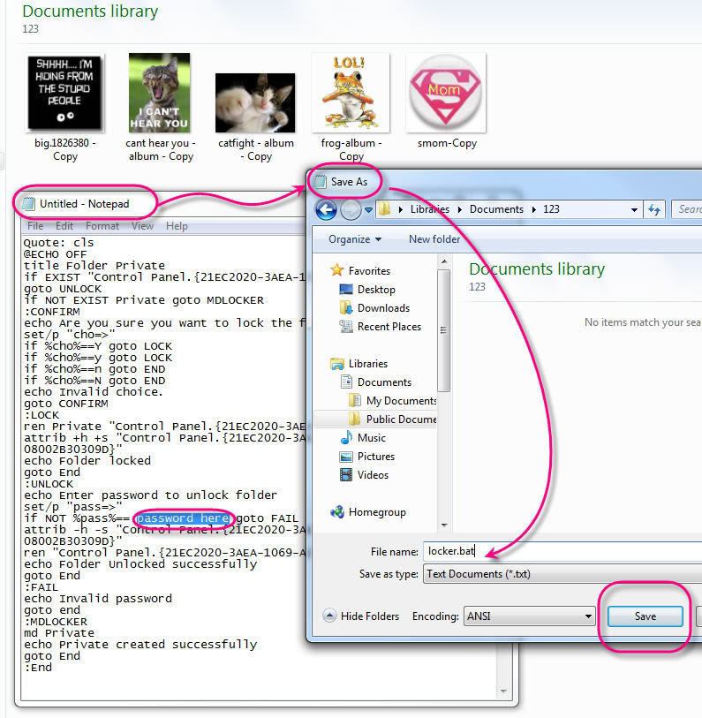Screen dimensions: 702x718
Task: Open the Edit menu in Notepad
Action: pos(64,226)
